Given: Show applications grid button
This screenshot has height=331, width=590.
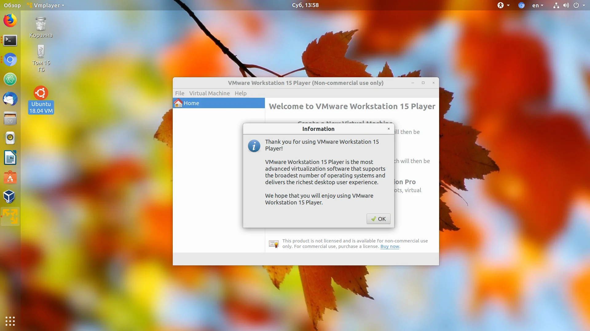Looking at the screenshot, I should pos(10,321).
